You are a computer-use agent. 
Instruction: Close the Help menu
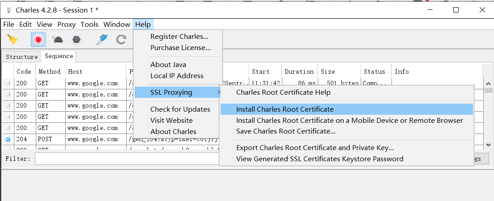pos(143,24)
